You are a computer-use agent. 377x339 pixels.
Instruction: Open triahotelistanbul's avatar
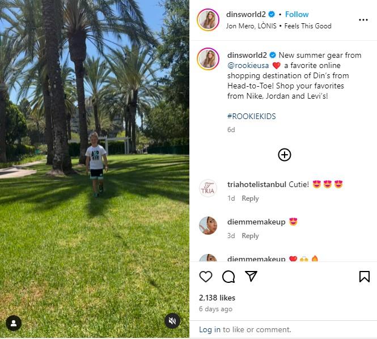[x=208, y=188]
